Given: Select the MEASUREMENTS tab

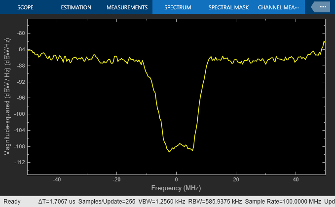Looking at the screenshot, I should pos(127,7).
